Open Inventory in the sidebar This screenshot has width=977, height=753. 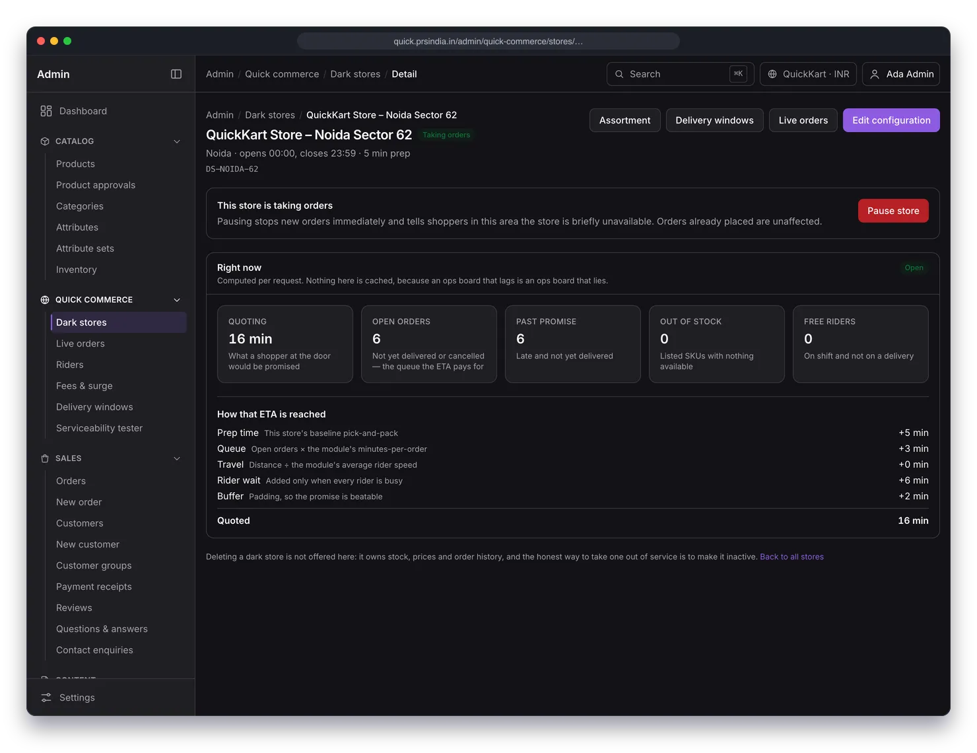point(119,269)
